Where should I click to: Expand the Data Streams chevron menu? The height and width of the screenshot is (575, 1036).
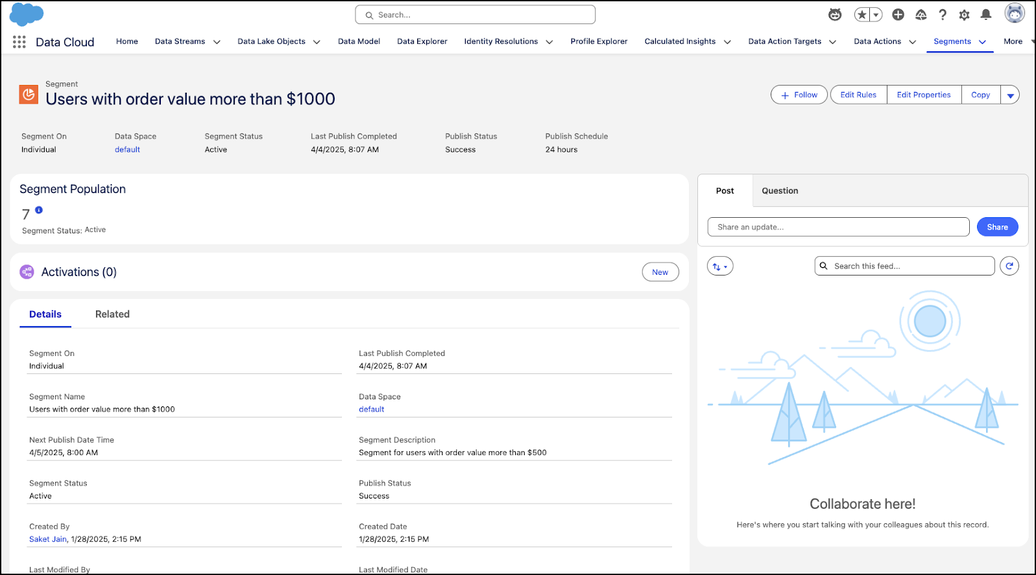click(x=217, y=42)
